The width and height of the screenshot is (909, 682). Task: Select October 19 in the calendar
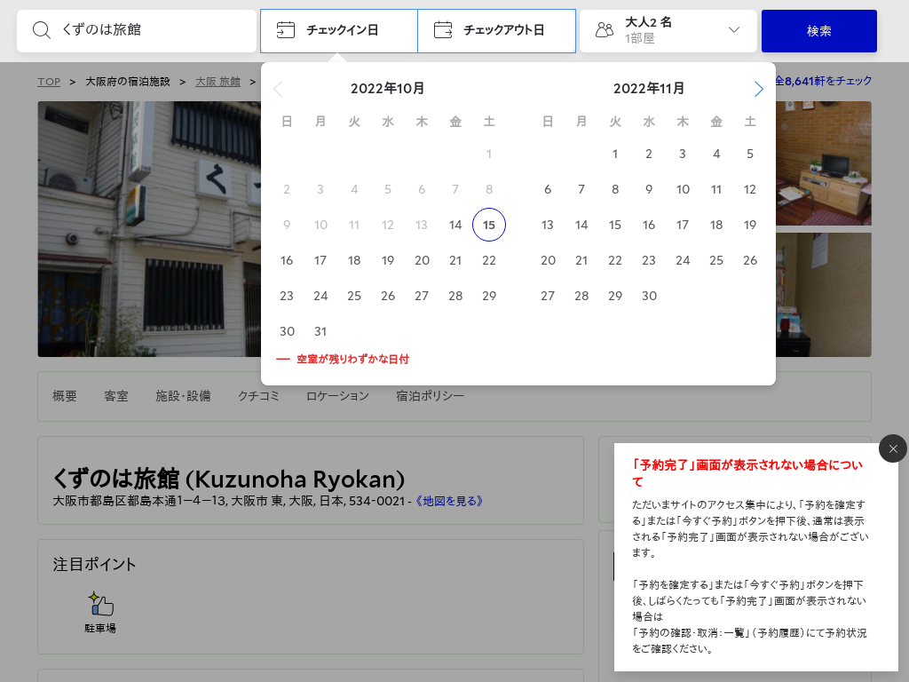(388, 260)
